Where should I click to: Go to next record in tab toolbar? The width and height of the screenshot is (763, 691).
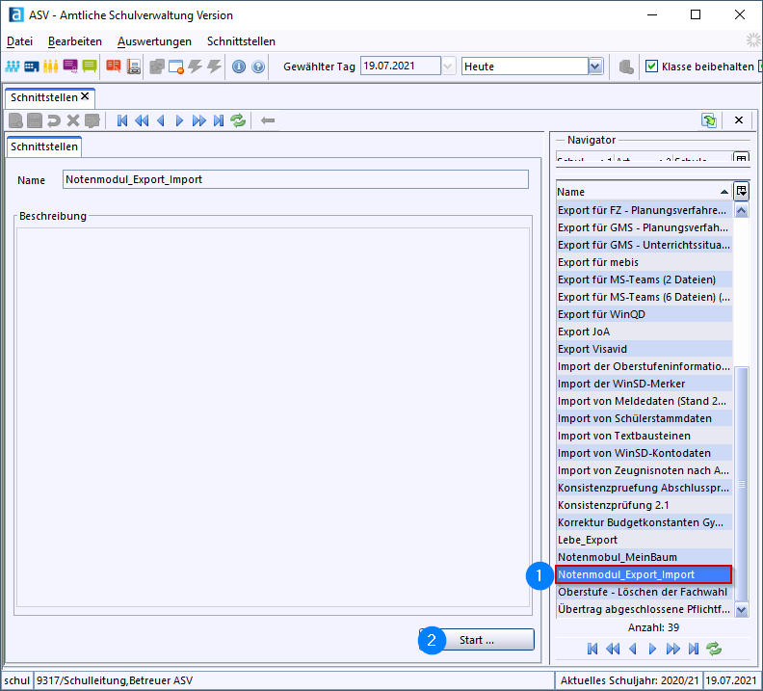[179, 120]
